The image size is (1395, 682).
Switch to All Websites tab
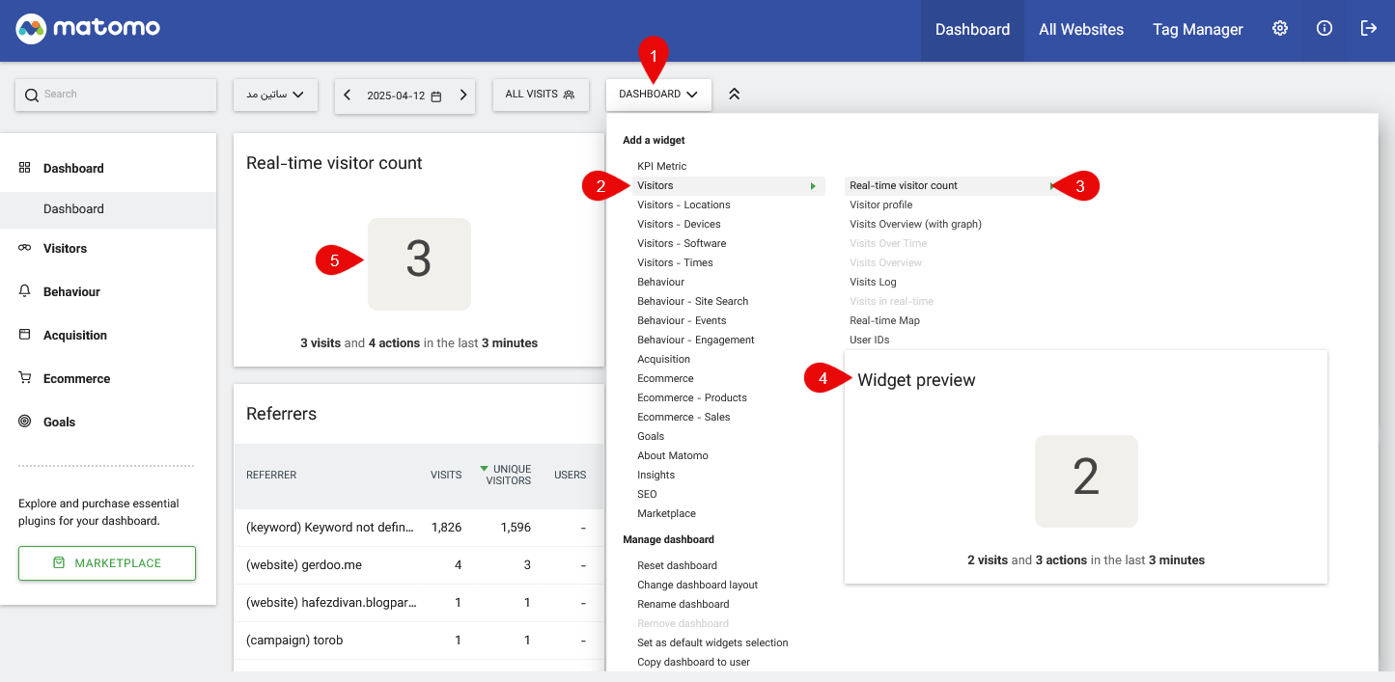(1081, 30)
